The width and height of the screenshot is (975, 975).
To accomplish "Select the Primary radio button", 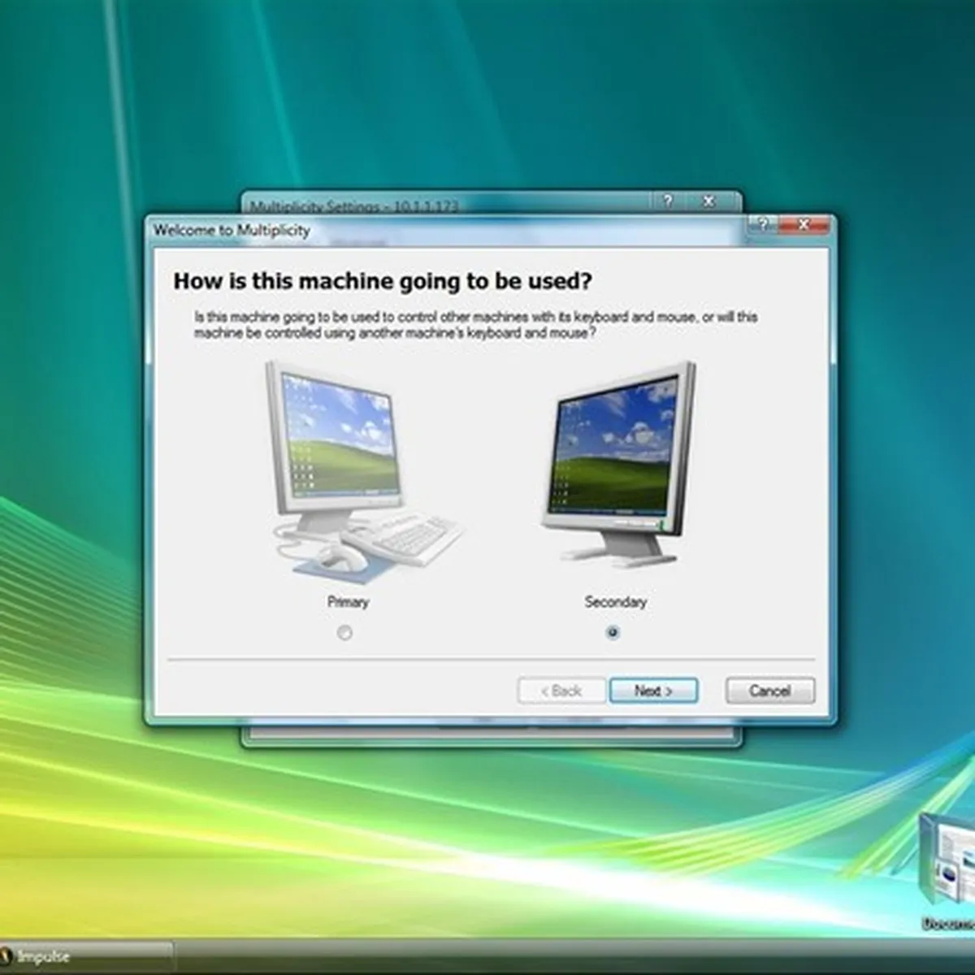I will (x=344, y=632).
